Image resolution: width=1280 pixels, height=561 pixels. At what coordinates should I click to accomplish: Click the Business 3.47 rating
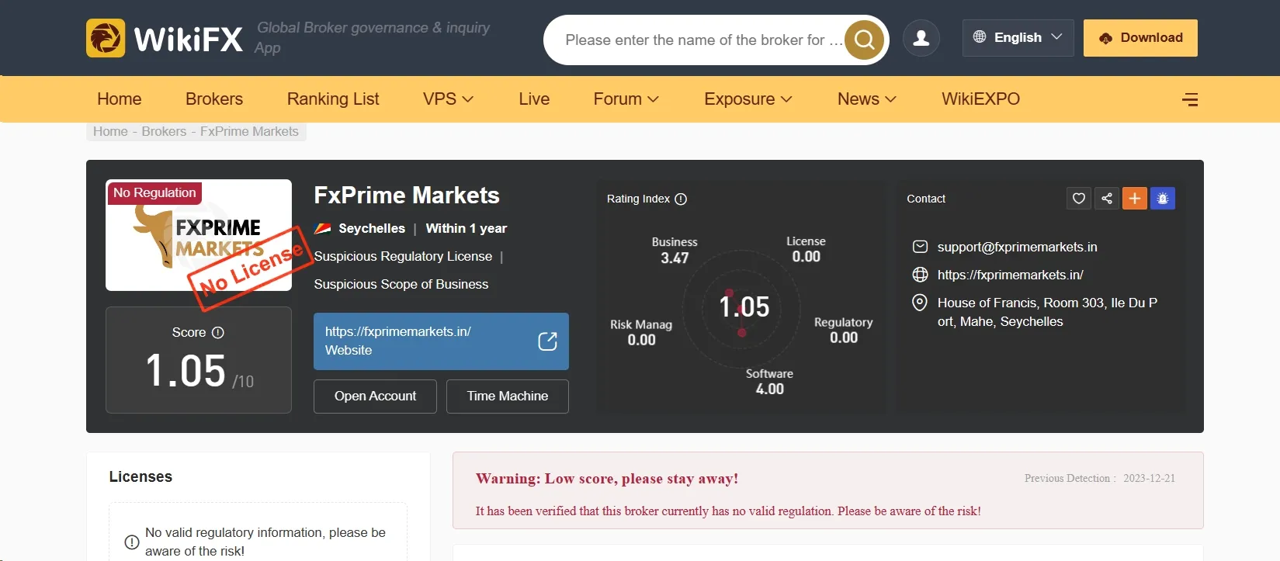point(675,250)
